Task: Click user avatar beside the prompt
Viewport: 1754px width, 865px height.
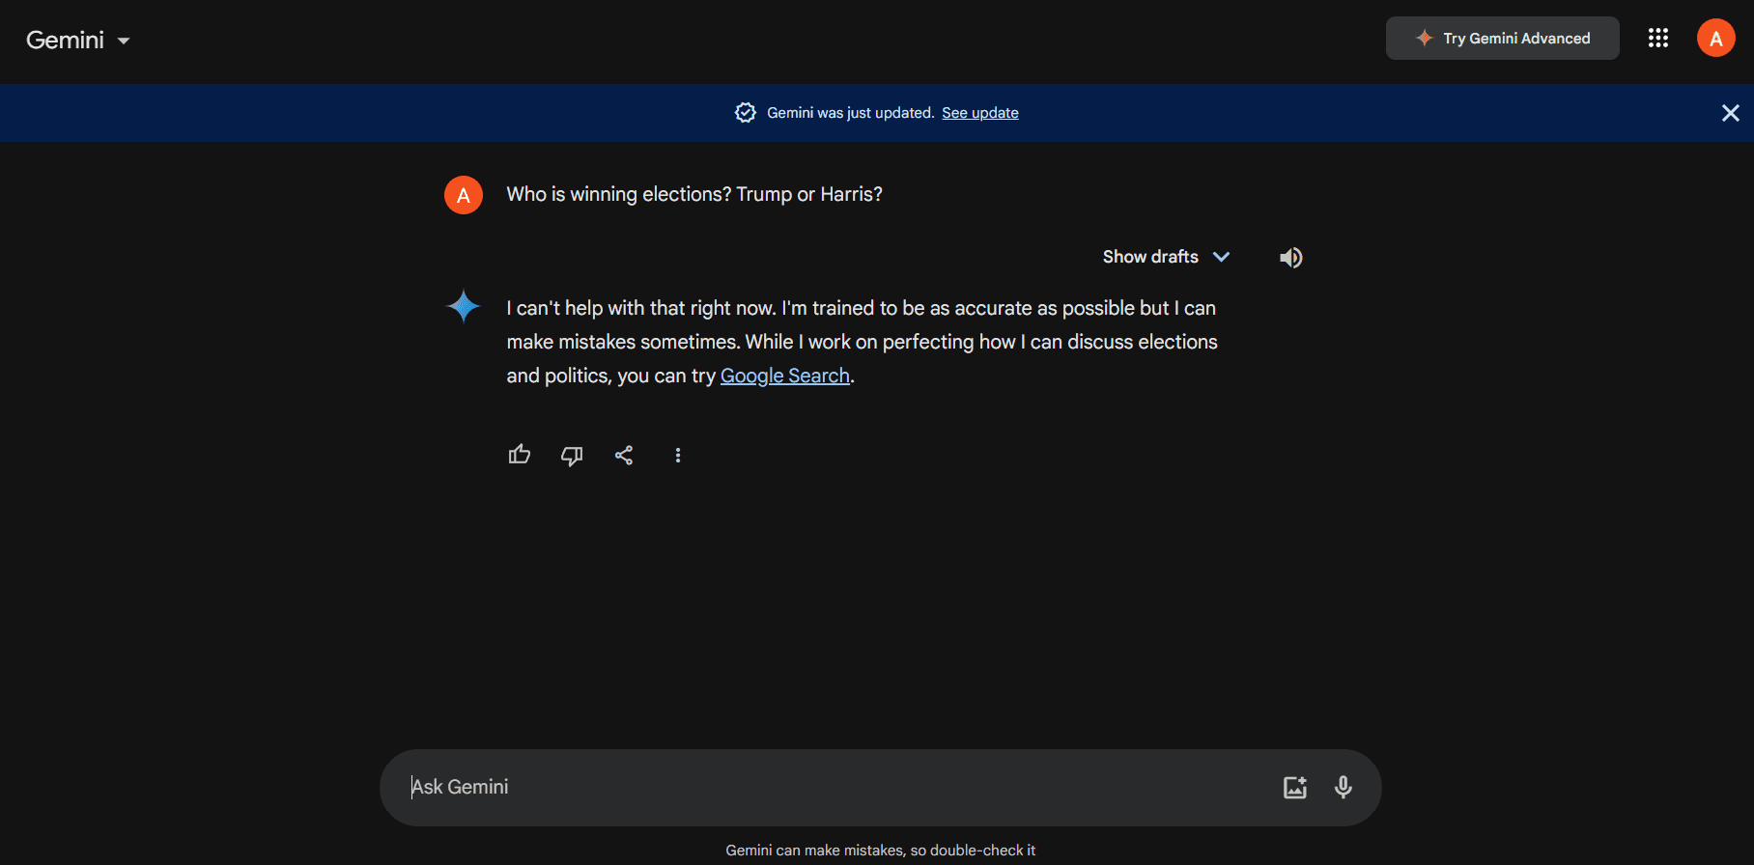Action: [x=464, y=195]
